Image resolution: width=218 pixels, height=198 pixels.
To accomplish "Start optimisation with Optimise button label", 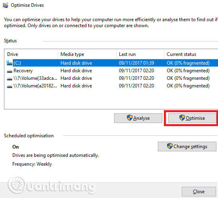I will 195,118.
